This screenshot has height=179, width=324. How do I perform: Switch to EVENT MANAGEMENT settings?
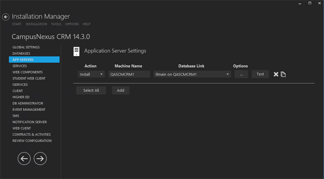[x=29, y=110]
